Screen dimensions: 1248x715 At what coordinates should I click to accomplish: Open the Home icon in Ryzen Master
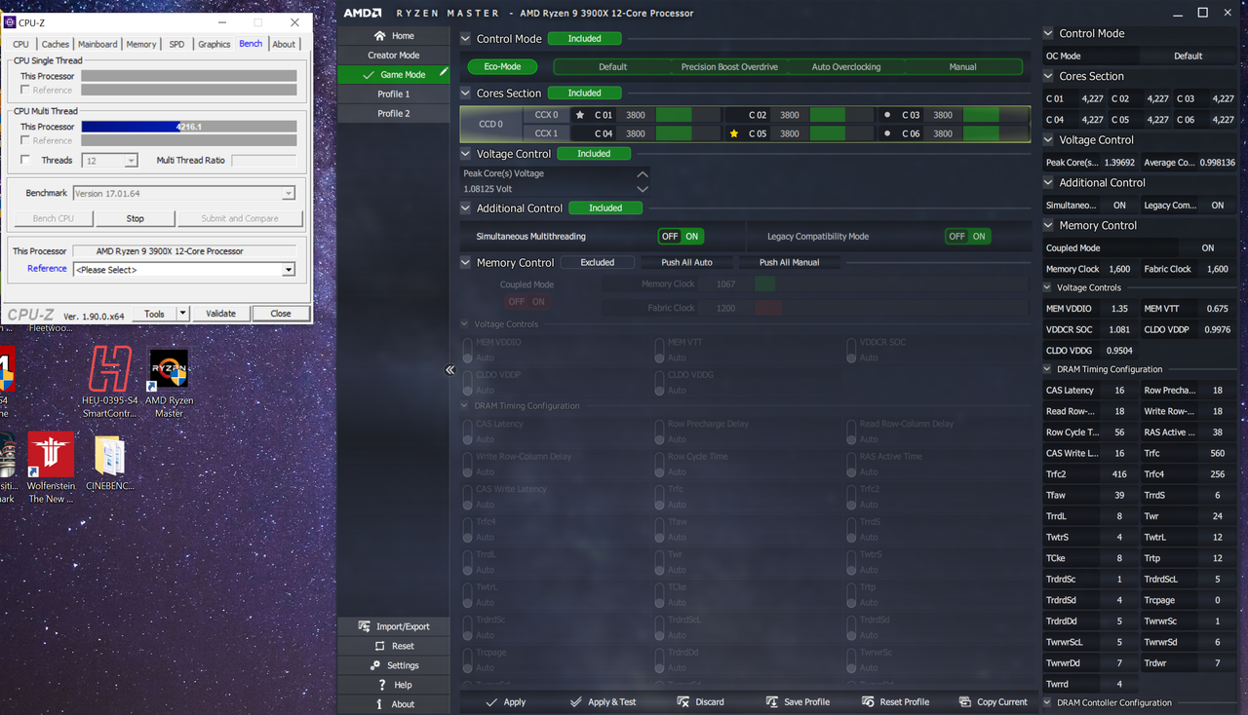[x=379, y=36]
